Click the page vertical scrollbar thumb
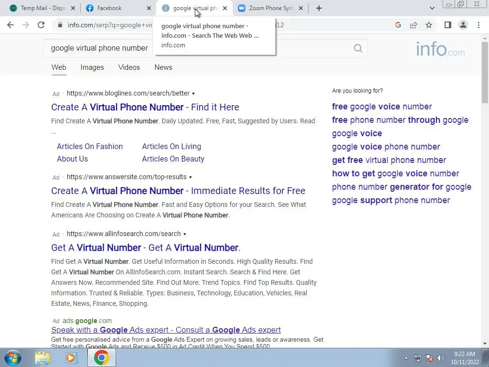This screenshot has width=489, height=367. coord(485,73)
